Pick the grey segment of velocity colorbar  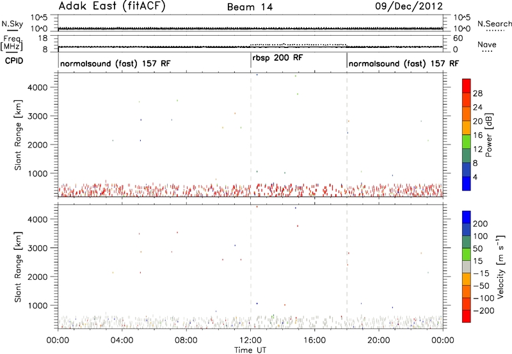[467, 266]
